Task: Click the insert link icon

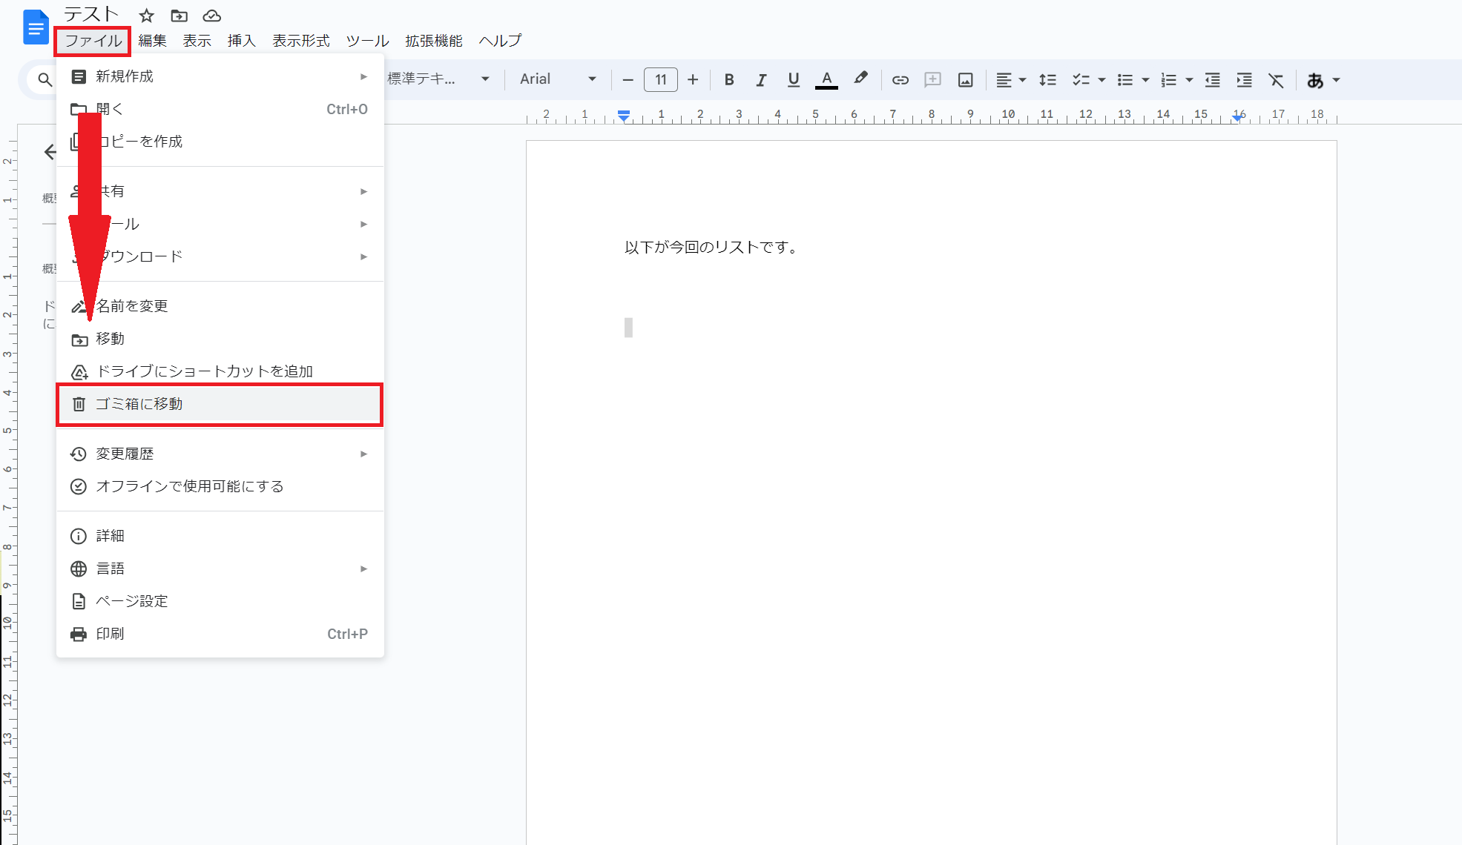Action: pyautogui.click(x=900, y=80)
